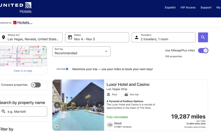The height and width of the screenshot is (133, 221).
Task: Enable the Compare properties switch
Action: [36, 85]
